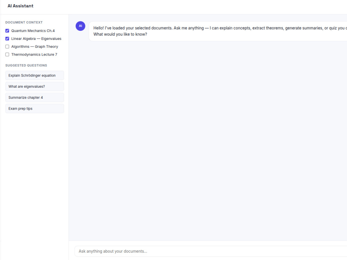Focus the 'Ask anything about your documents' input
The image size is (347, 260).
click(211, 251)
